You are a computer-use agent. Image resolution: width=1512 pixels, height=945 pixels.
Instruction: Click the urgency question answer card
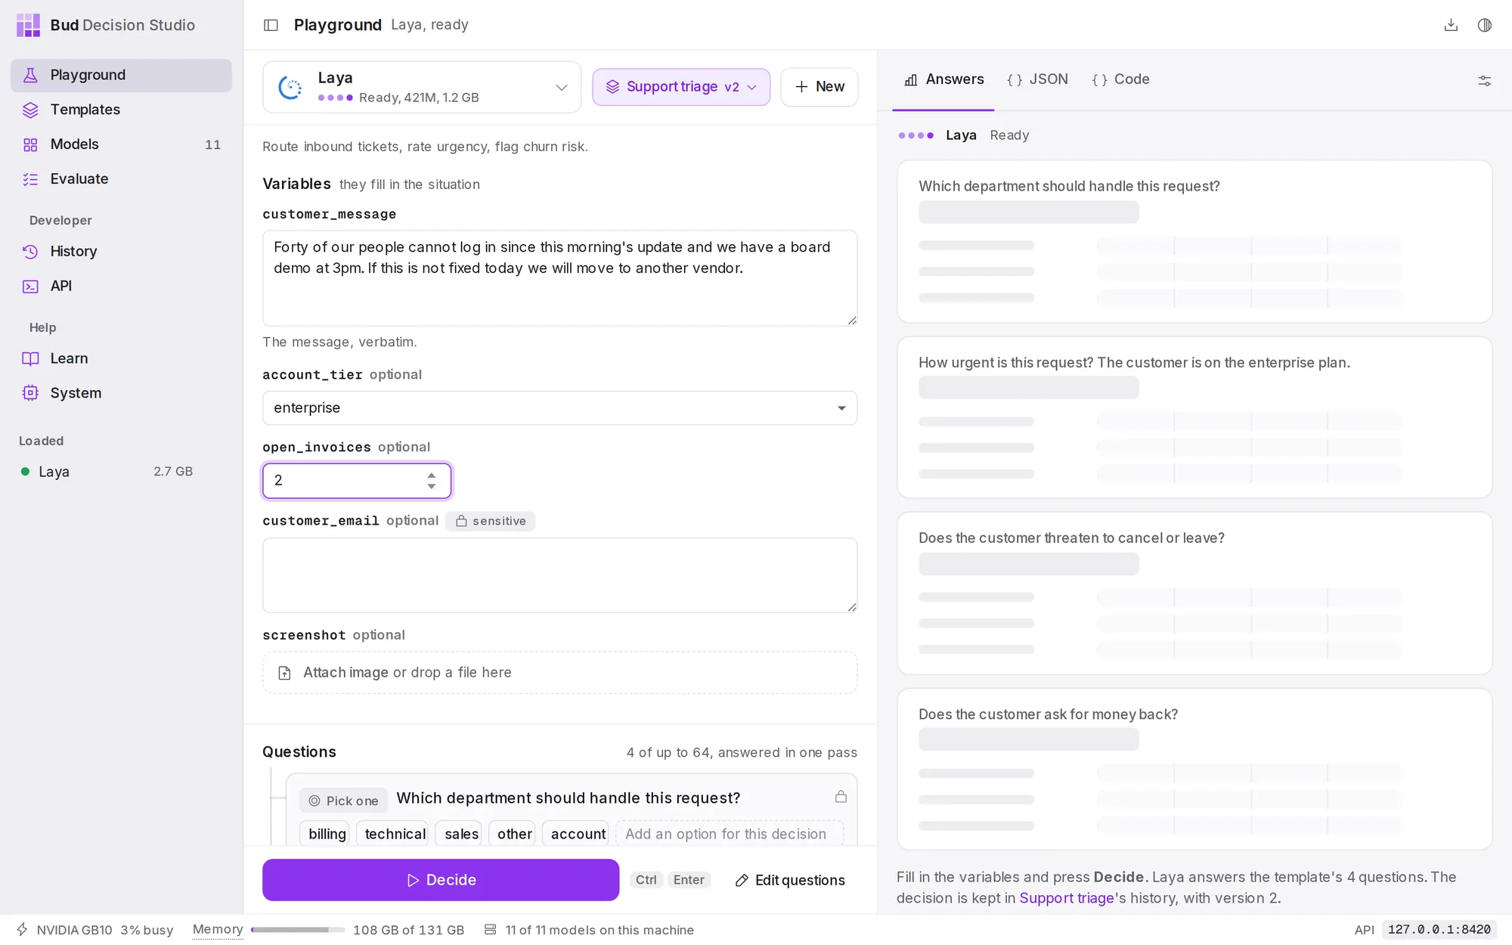click(x=1194, y=417)
